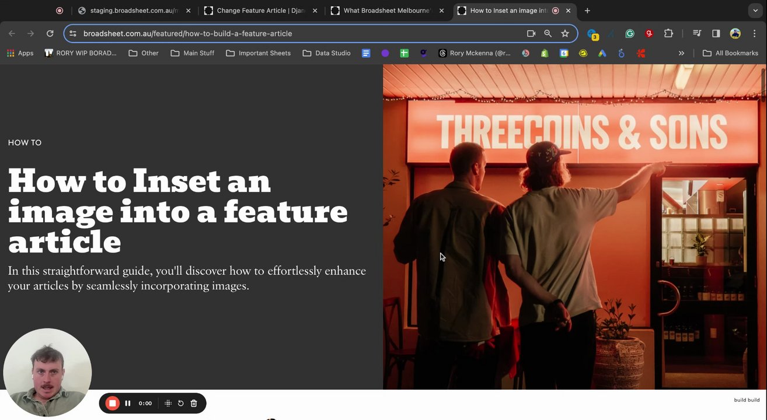Click the article headline text
This screenshot has width=767, height=420.
(x=177, y=211)
